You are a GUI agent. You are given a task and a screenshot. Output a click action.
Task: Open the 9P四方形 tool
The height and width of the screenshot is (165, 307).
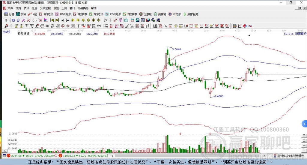[x=63, y=14]
